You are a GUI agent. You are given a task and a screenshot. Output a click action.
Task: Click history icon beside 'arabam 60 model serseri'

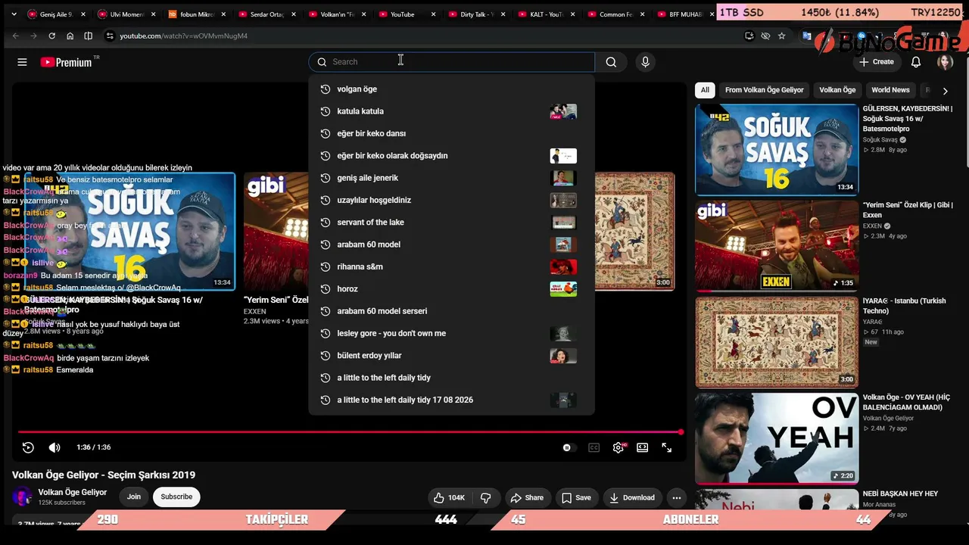tap(326, 311)
